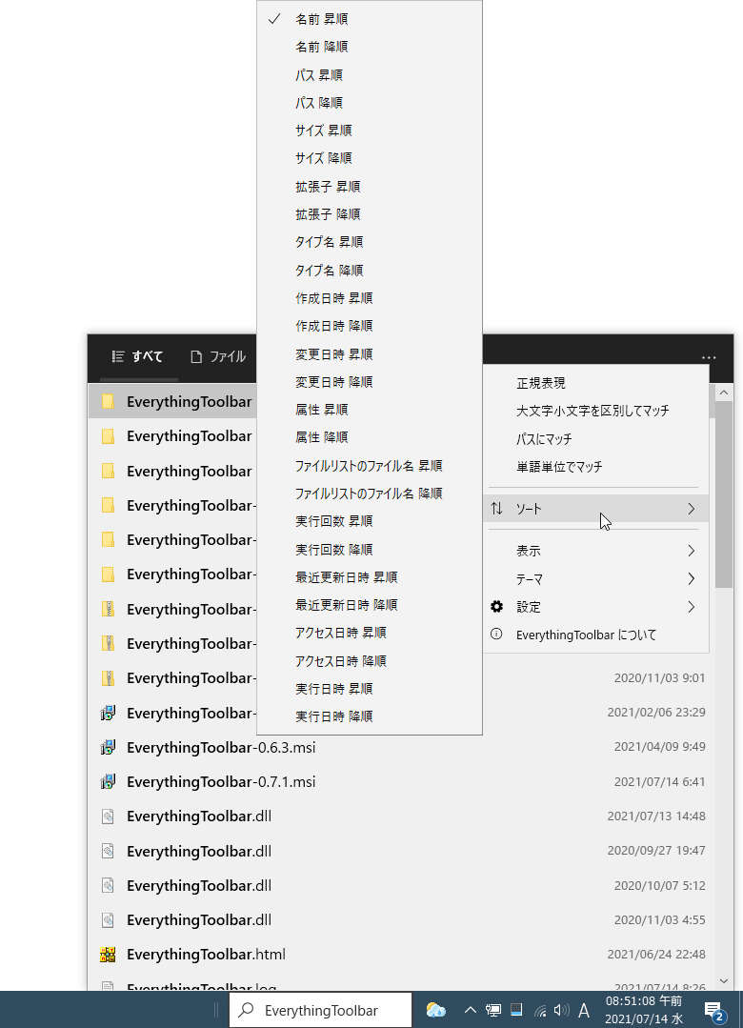Toggle パスにマッチ option

(596, 438)
